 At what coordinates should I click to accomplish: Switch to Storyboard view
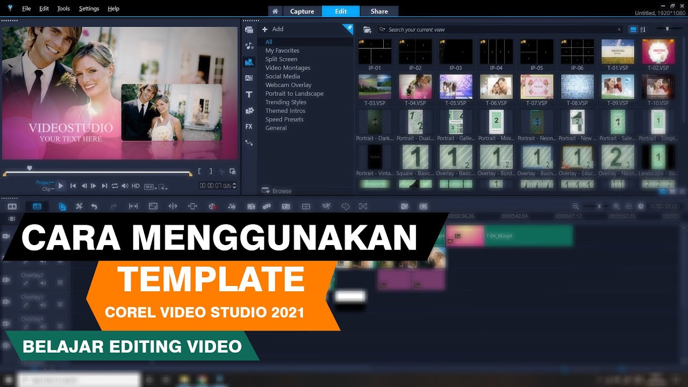pos(12,206)
